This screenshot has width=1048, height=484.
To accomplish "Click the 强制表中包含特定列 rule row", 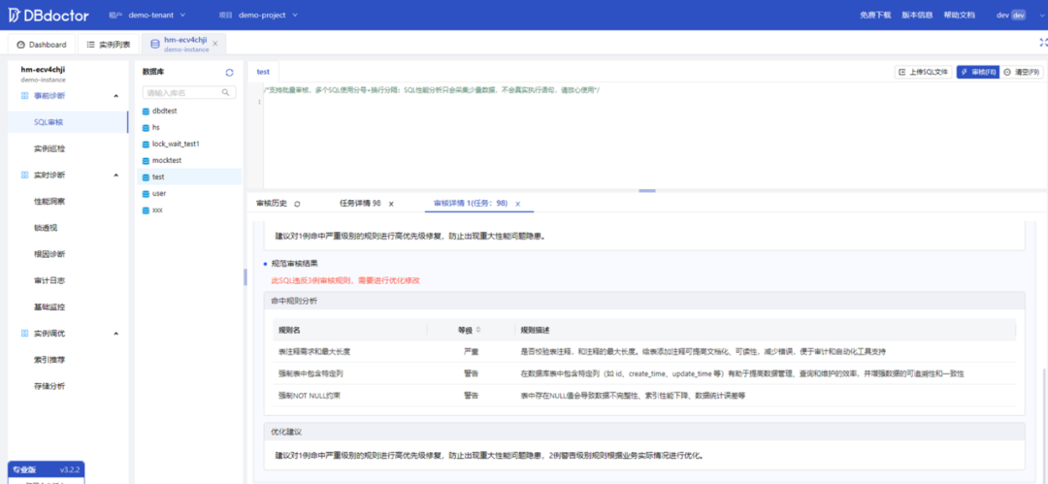I will point(643,373).
